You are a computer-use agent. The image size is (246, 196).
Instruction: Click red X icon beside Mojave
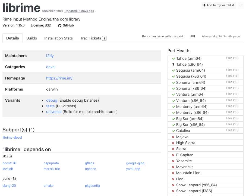[x=173, y=137]
